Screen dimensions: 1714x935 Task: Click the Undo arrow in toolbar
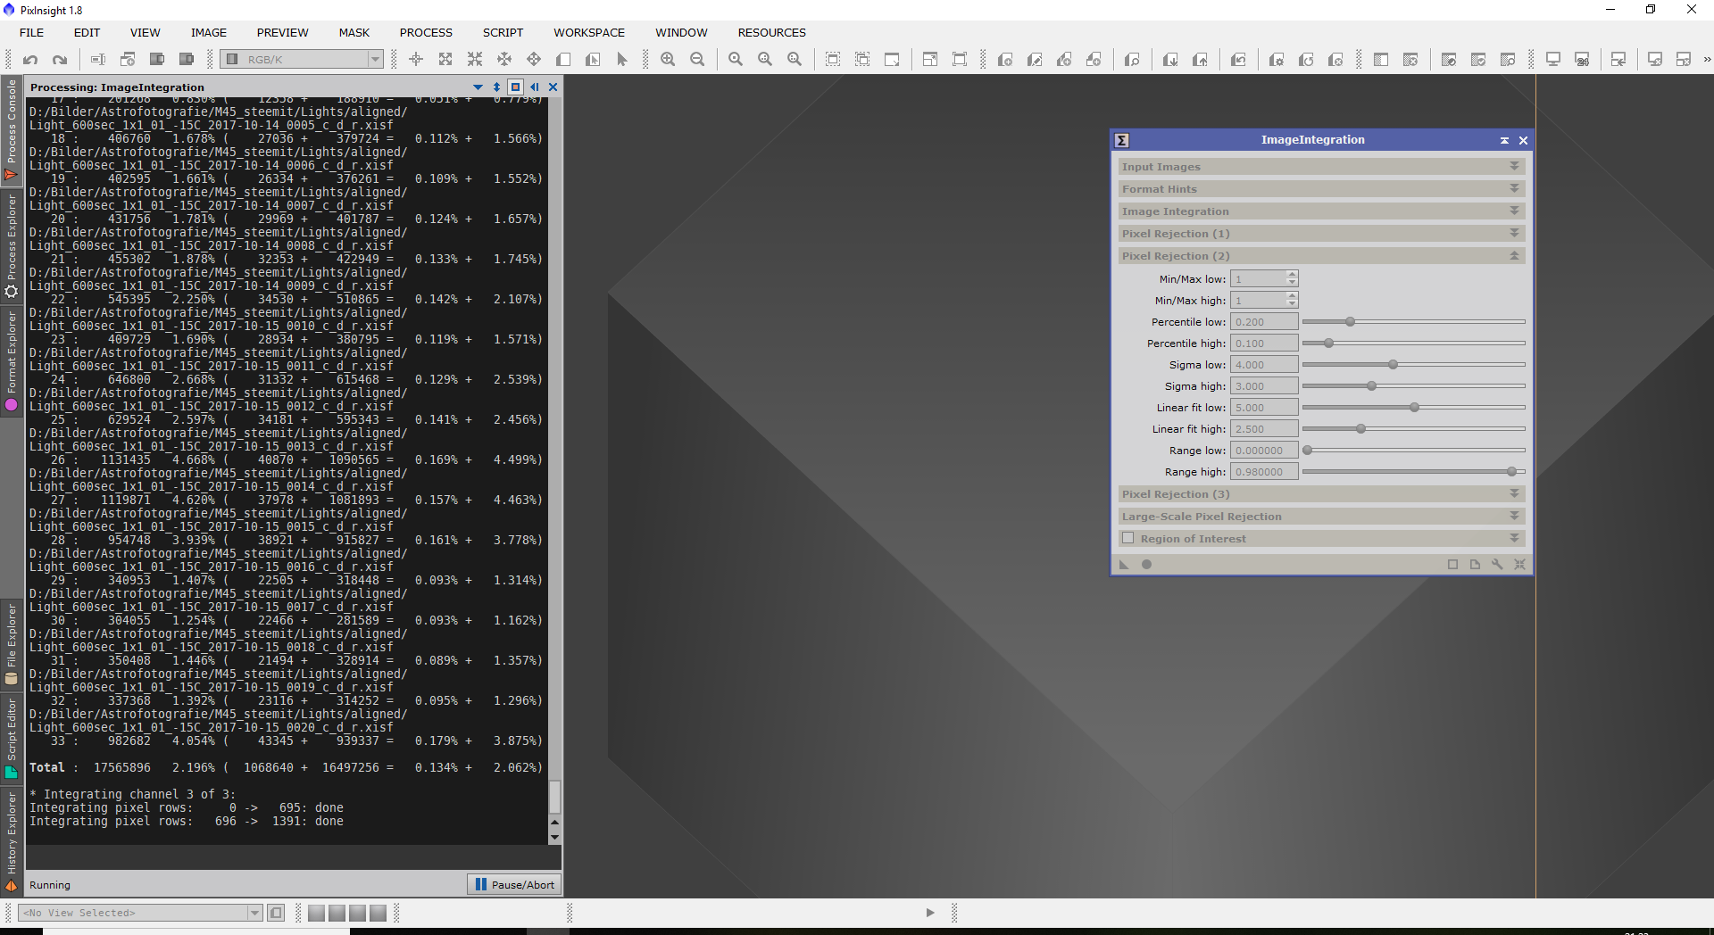pos(30,60)
